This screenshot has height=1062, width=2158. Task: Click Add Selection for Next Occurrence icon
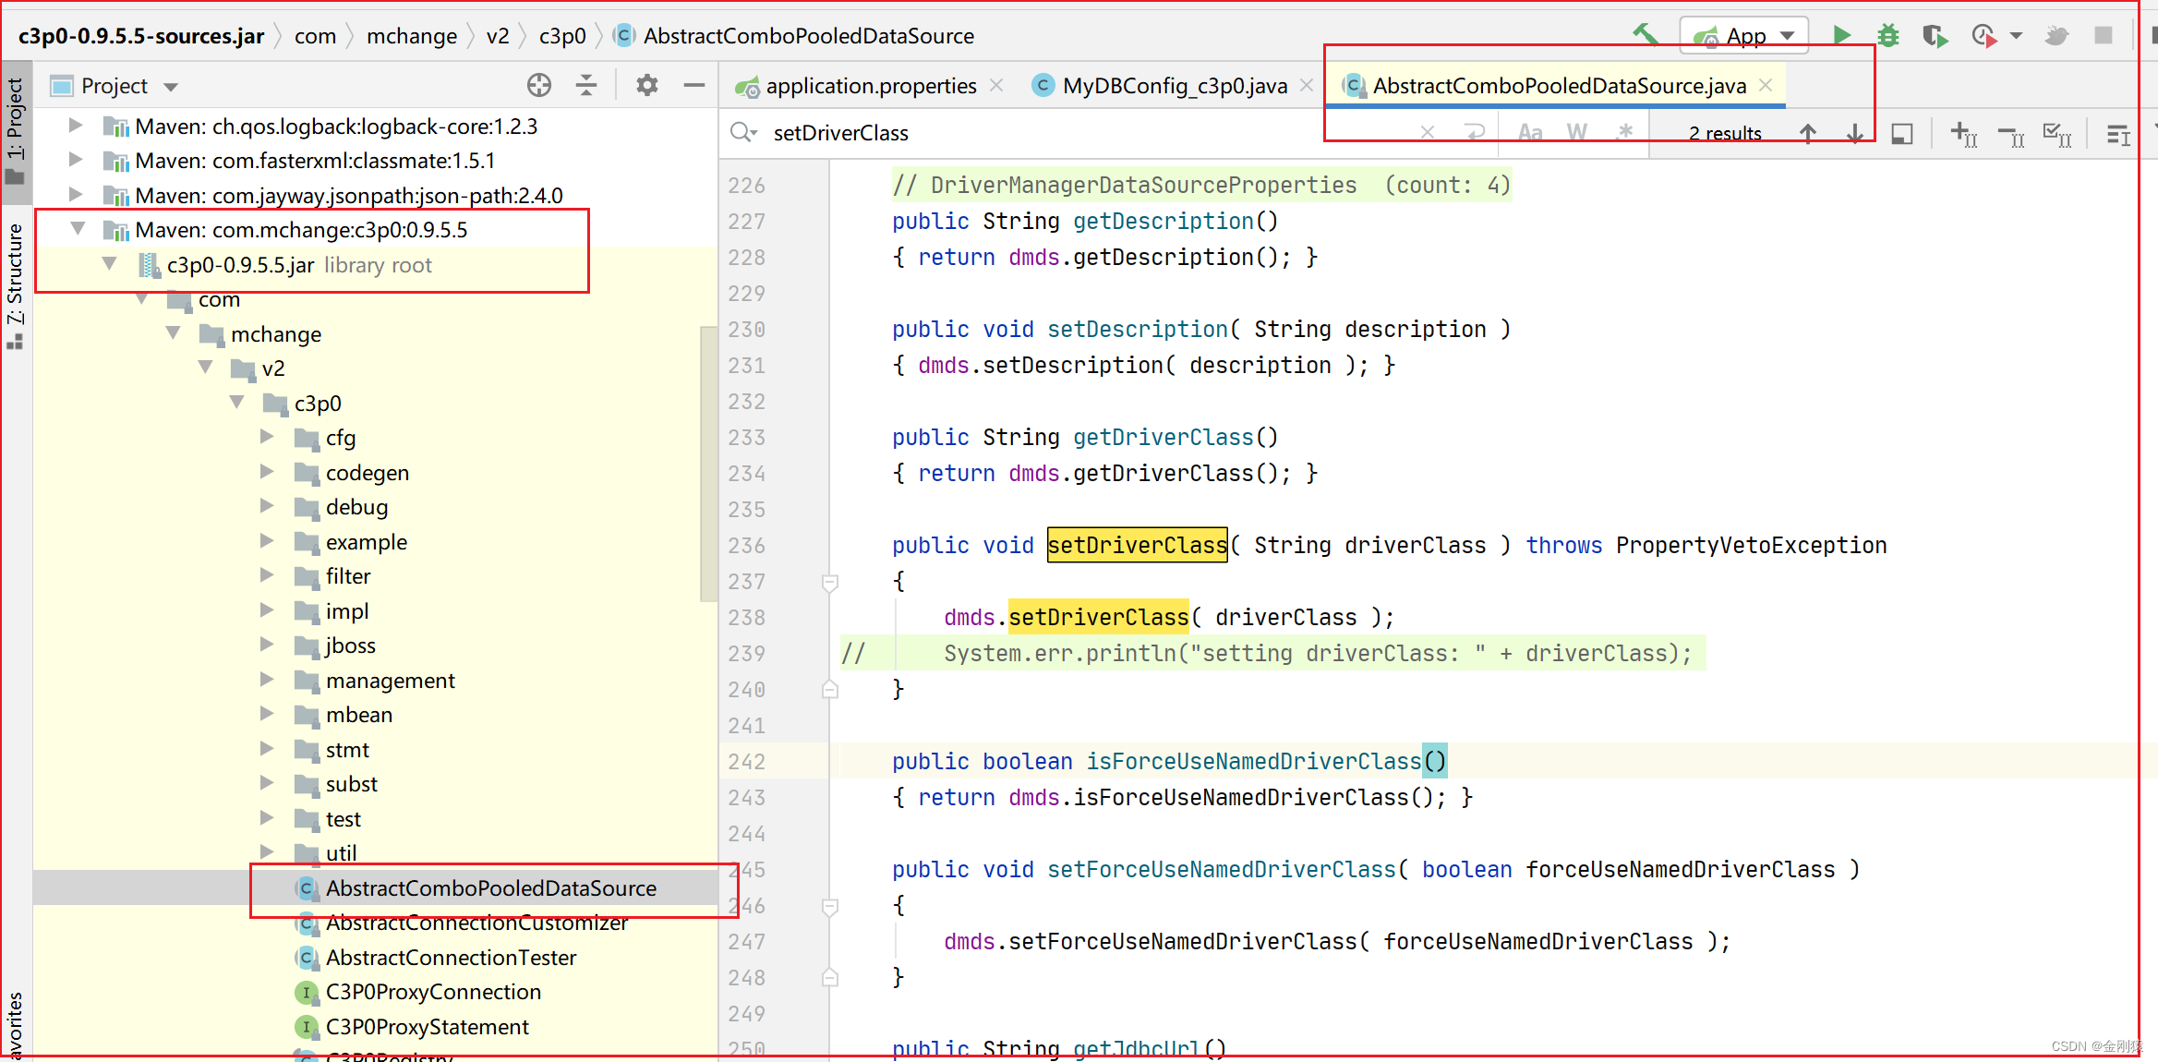(x=1964, y=135)
